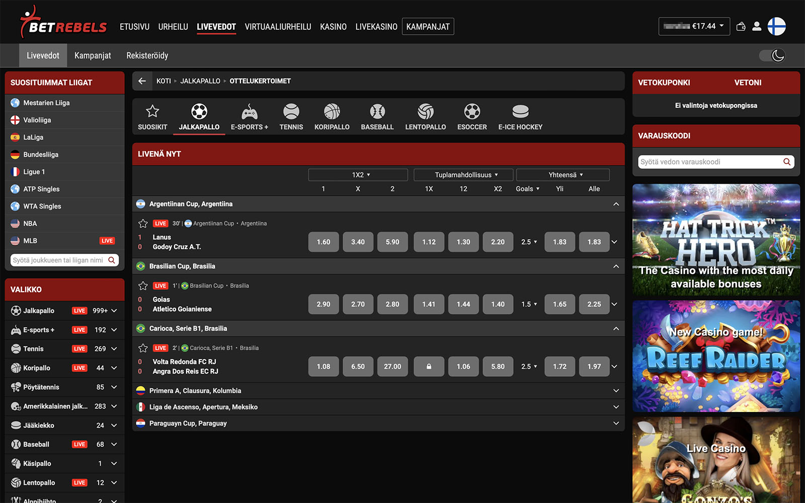Open the account balance dropdown
This screenshot has width=805, height=503.
click(x=694, y=27)
